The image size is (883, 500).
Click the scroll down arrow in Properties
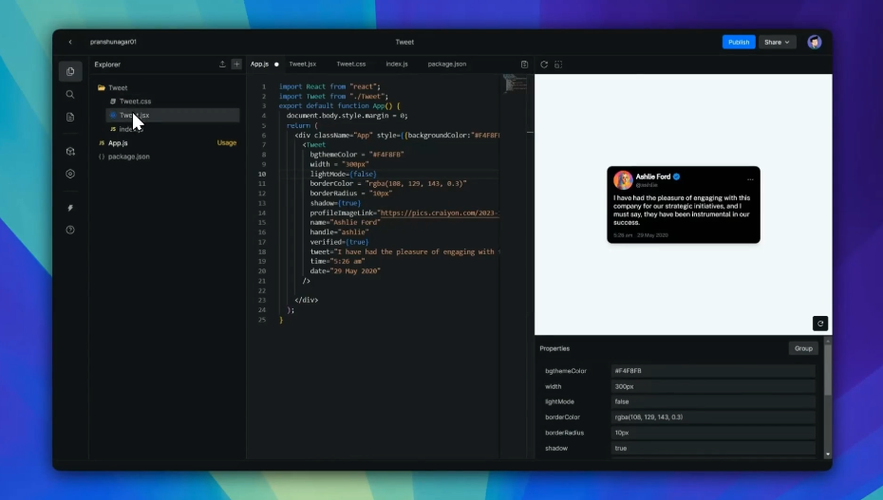827,454
